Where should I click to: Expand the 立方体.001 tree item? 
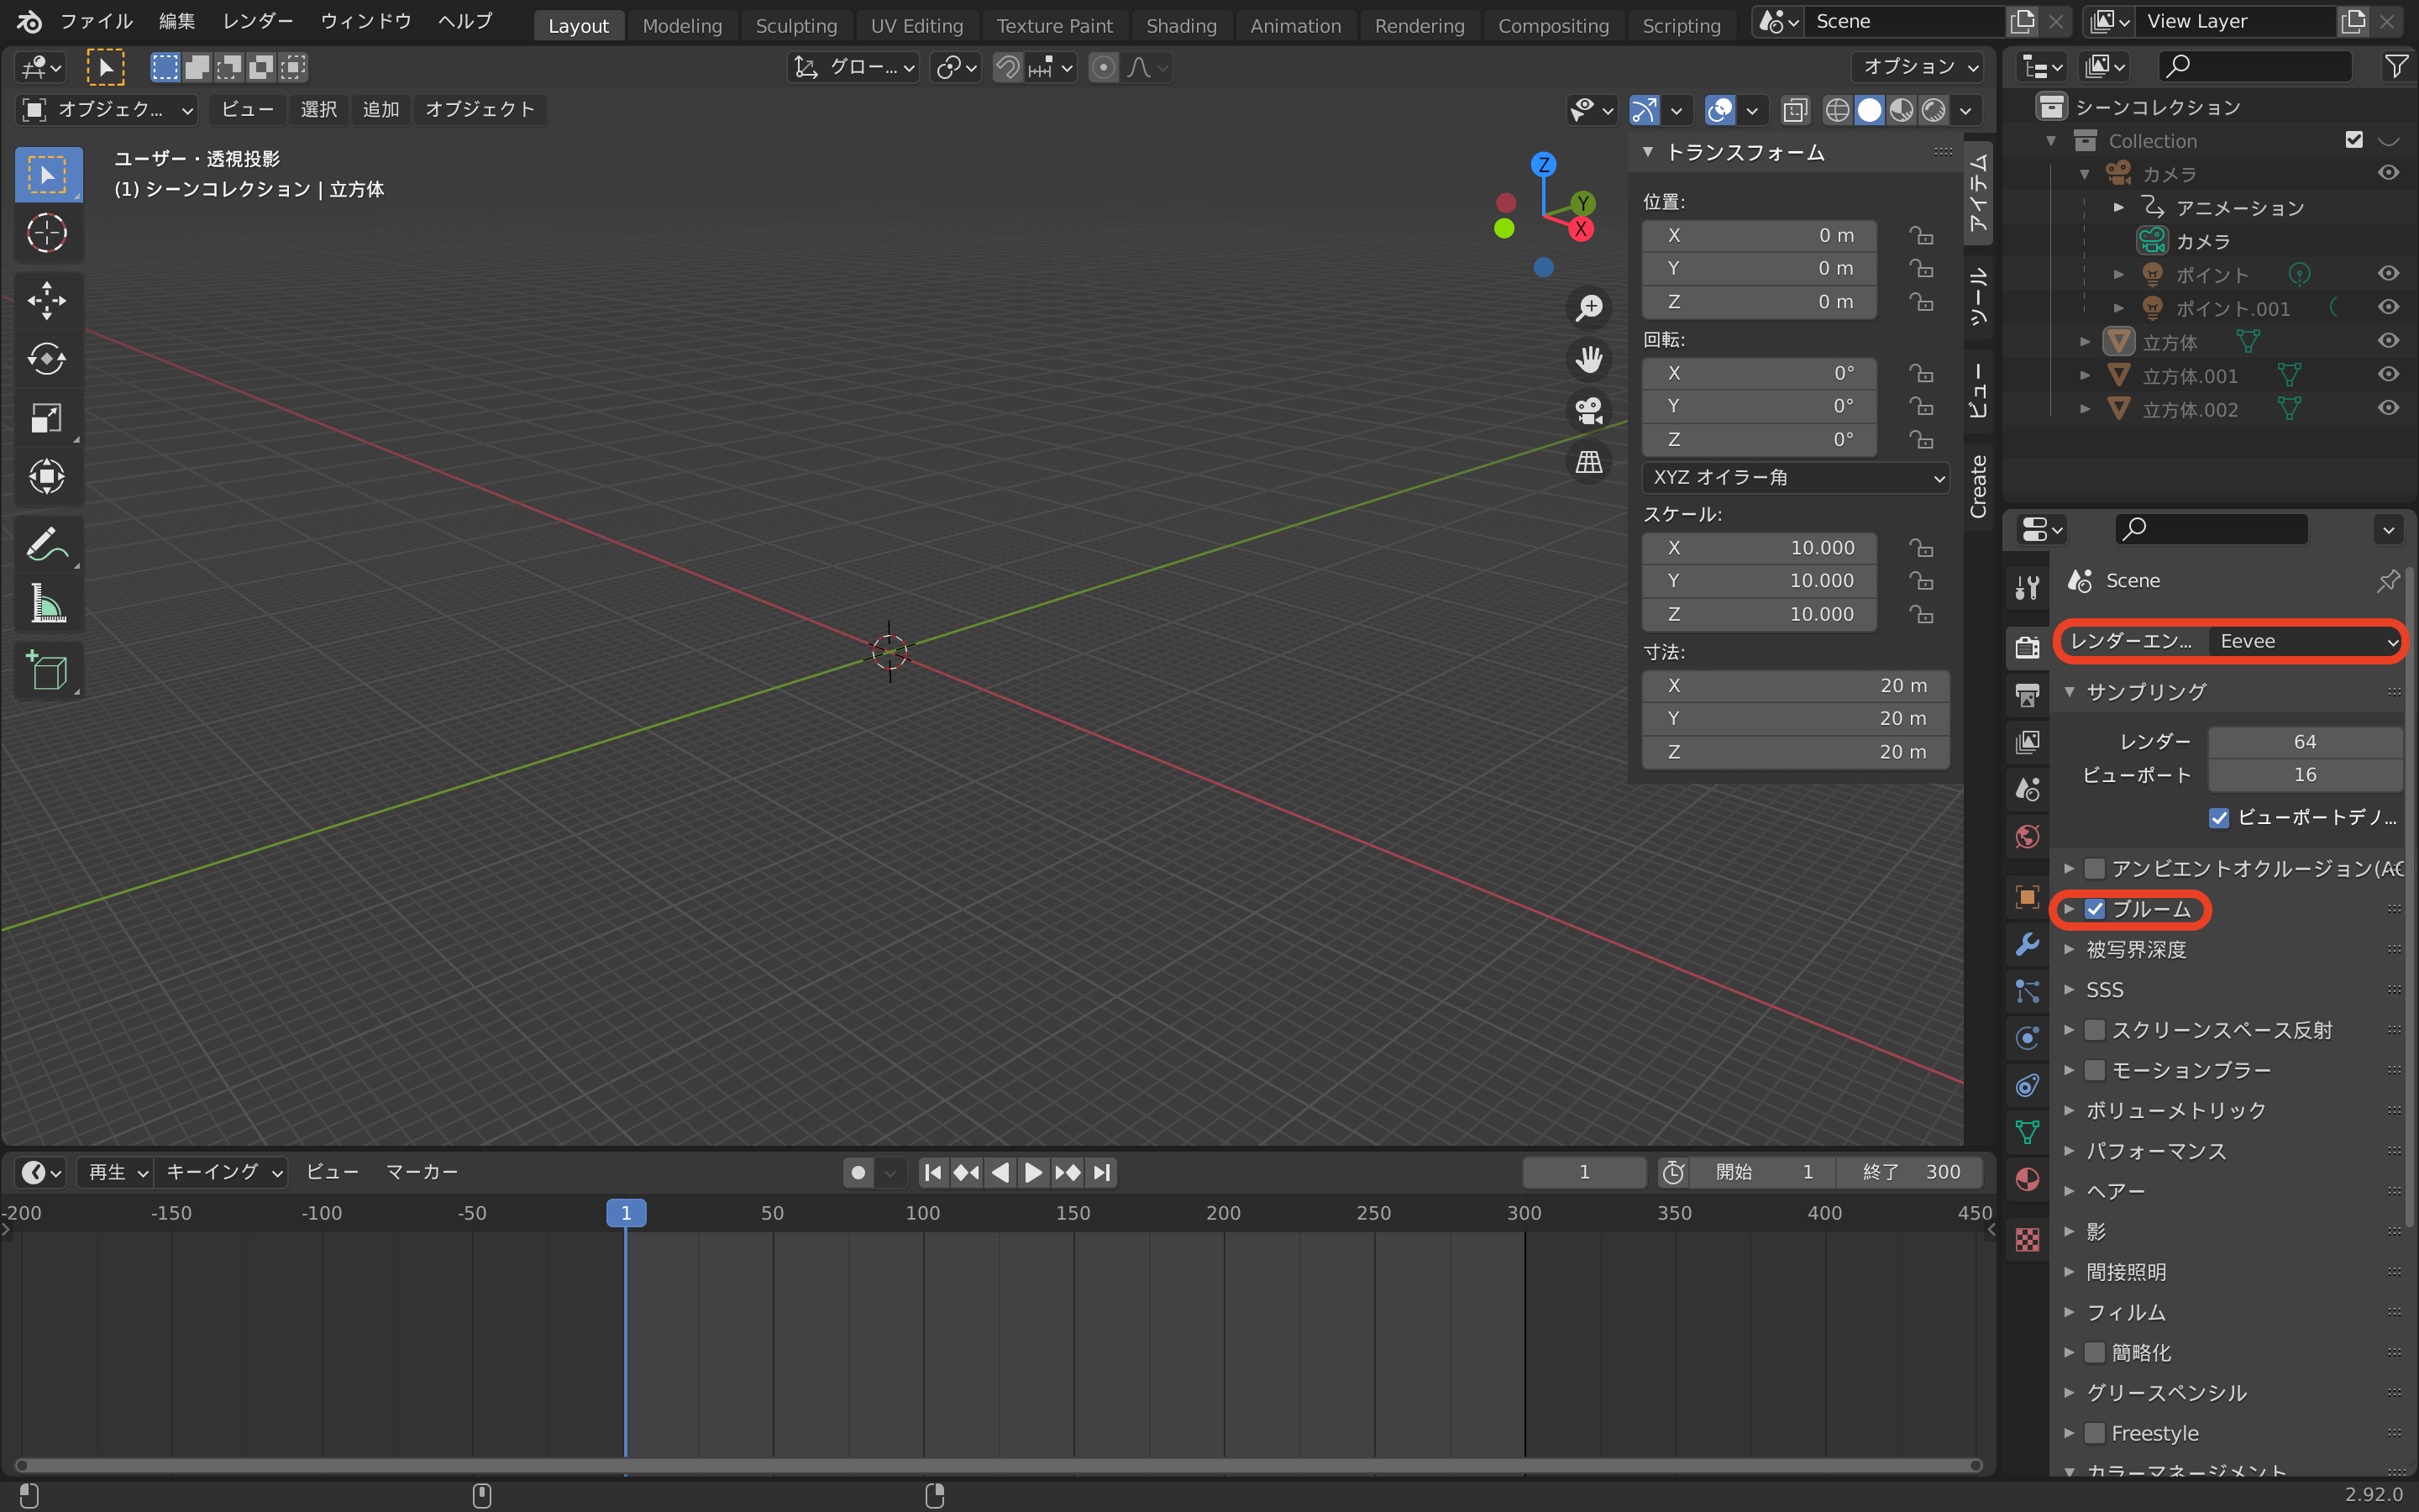coord(2086,376)
